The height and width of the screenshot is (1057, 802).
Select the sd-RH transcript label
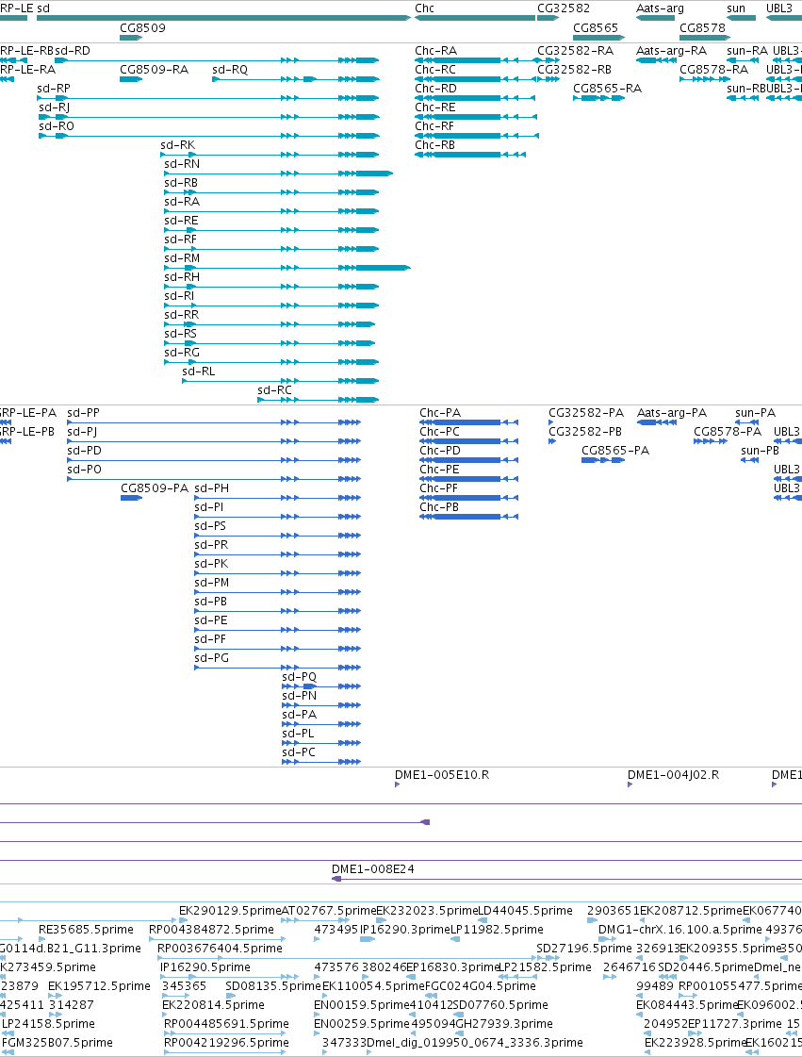pyautogui.click(x=182, y=277)
